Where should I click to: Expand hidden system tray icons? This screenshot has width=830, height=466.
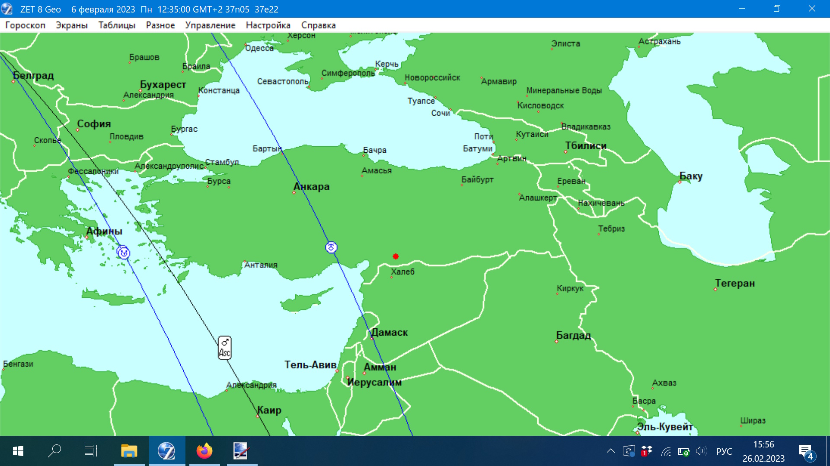pyautogui.click(x=610, y=451)
